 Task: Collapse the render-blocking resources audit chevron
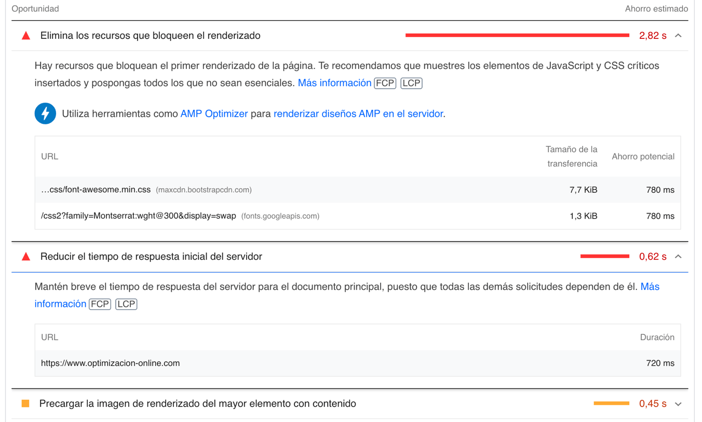[678, 36]
